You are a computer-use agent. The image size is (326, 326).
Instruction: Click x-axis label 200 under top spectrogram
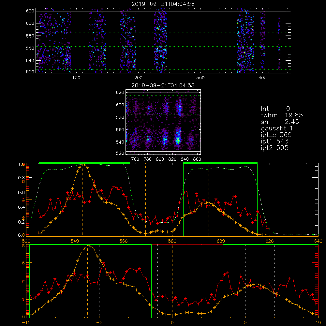coord(138,78)
